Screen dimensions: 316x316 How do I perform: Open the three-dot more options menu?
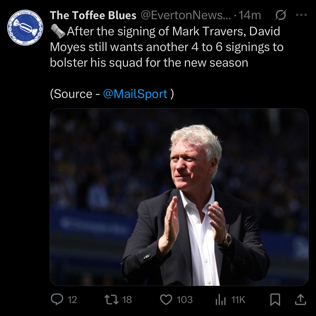tap(301, 15)
